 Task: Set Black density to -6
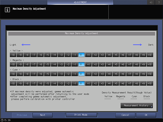tap(40, 83)
